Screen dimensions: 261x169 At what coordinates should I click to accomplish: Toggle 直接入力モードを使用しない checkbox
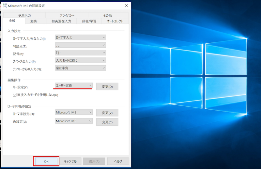[x=14, y=95]
